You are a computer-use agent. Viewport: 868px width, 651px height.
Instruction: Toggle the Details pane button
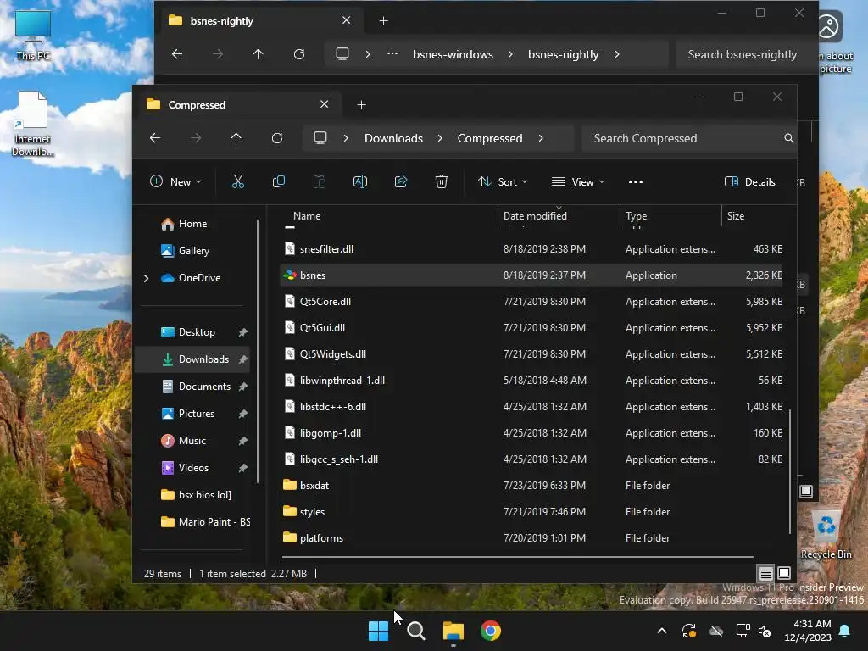coord(750,181)
